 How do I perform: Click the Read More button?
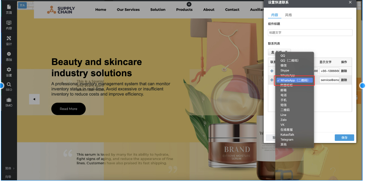tap(68, 109)
